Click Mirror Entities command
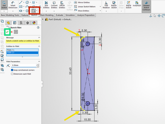 (82, 2)
